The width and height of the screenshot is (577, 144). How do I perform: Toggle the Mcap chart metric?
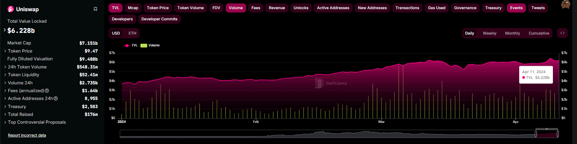tap(133, 8)
